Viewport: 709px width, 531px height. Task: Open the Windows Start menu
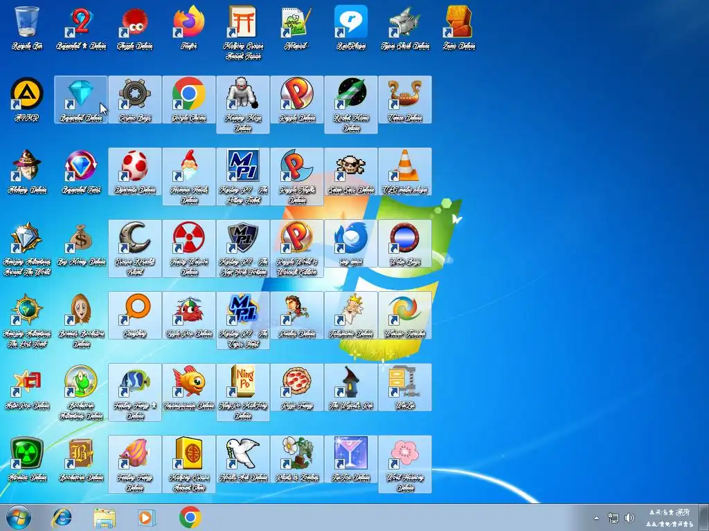(x=19, y=517)
